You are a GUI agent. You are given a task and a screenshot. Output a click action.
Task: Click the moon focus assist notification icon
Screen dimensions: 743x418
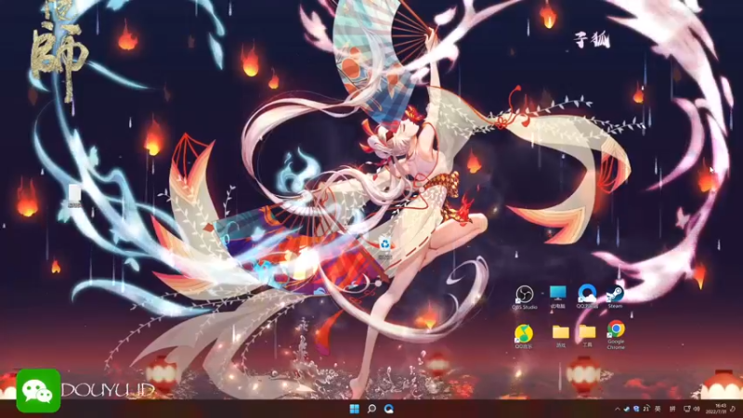pos(734,409)
